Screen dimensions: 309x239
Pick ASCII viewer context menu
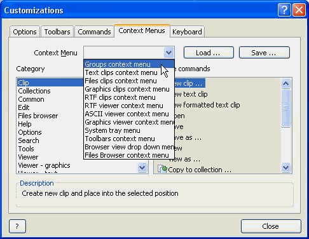click(x=129, y=114)
